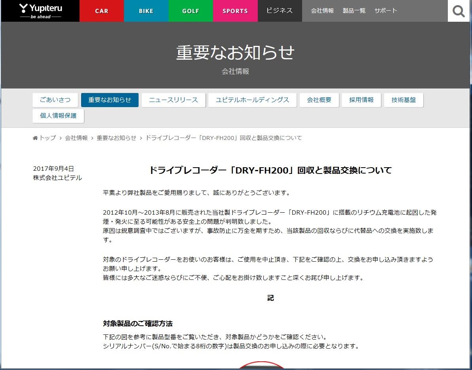The image size is (472, 370).
Task: Click the Yupiteru logo
Action: (40, 11)
